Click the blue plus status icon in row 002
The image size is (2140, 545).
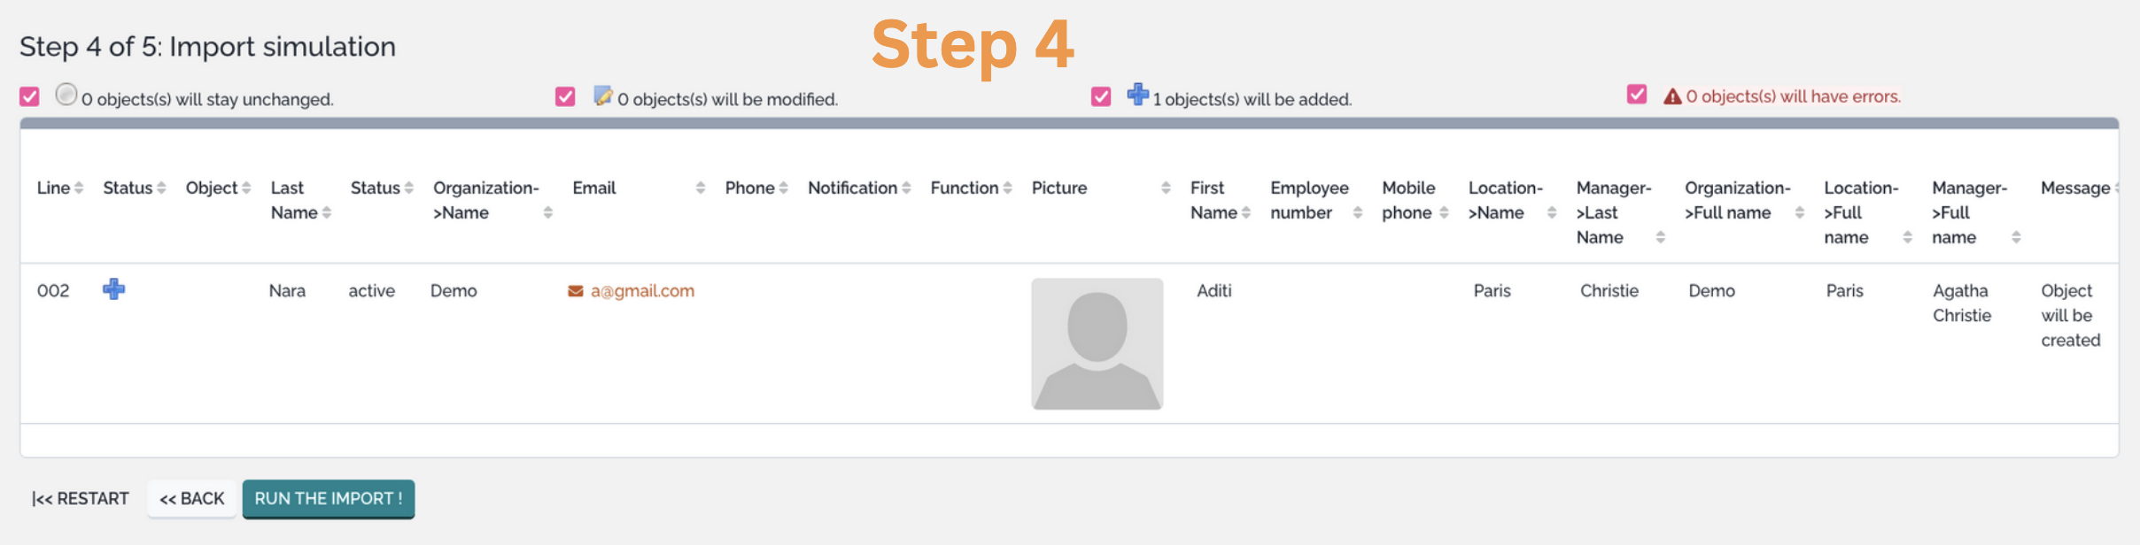click(x=113, y=289)
